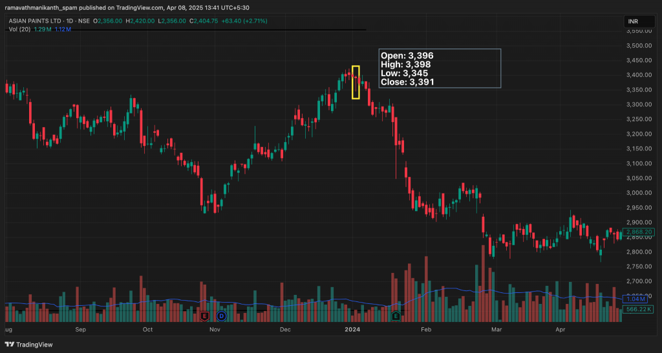Click the 3,050.00 price axis label
The width and height of the screenshot is (662, 353).
click(x=639, y=178)
